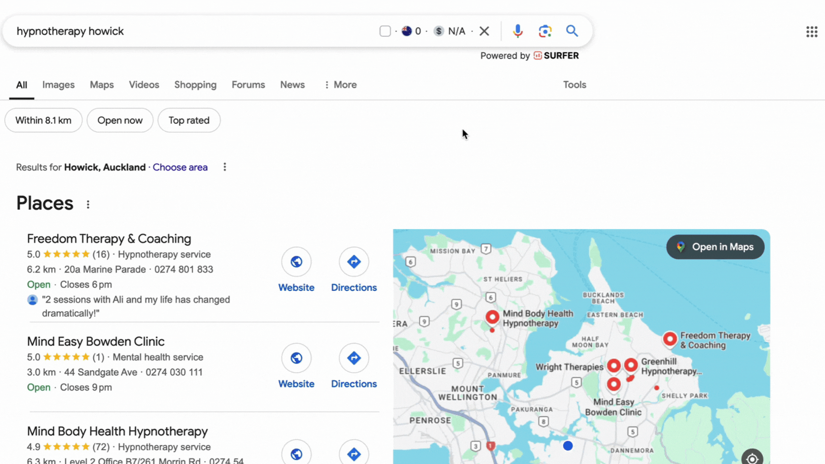Click reviewer avatar beside Ali review
This screenshot has height=464, width=825.
(x=32, y=299)
